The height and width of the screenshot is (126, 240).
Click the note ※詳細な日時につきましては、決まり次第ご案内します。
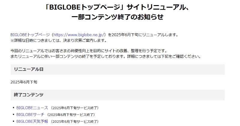pyautogui.click(x=58, y=40)
